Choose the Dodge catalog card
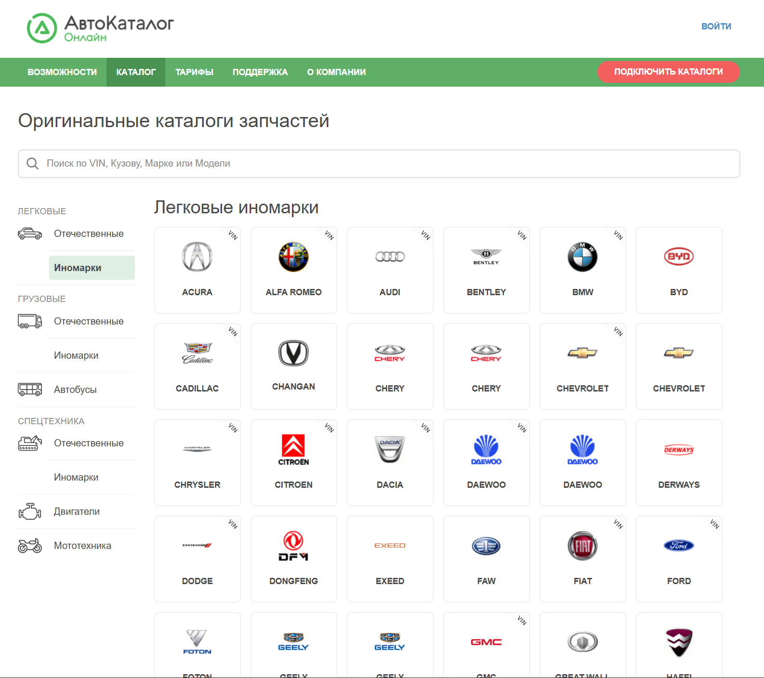 [198, 559]
